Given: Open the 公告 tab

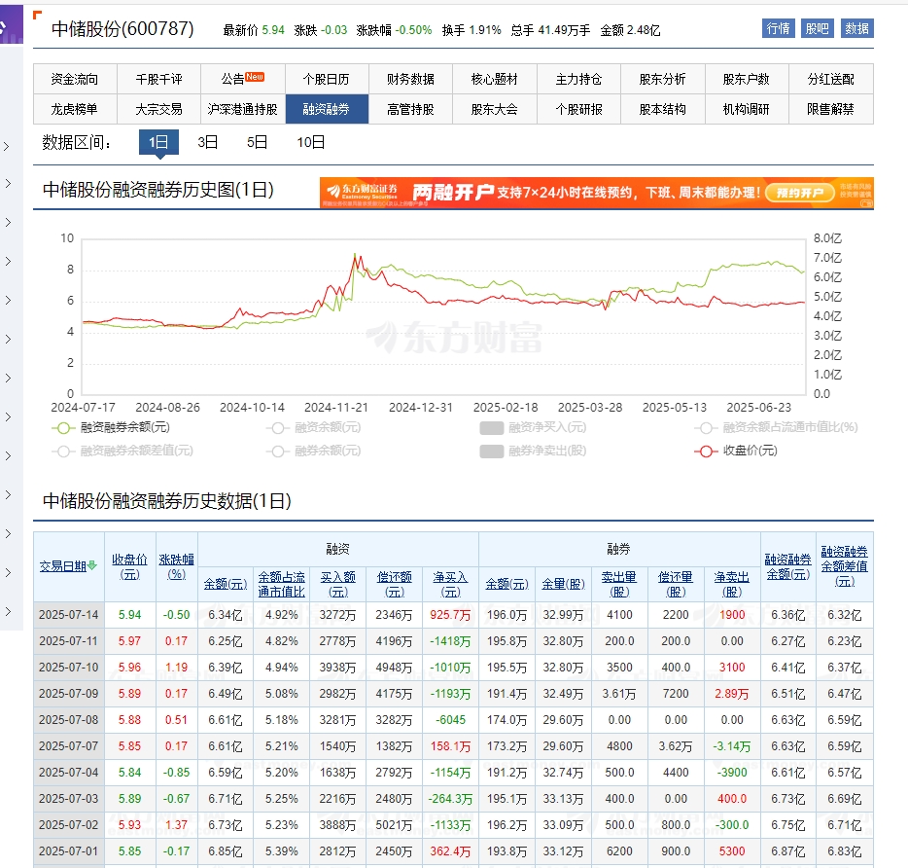Looking at the screenshot, I should tap(243, 79).
